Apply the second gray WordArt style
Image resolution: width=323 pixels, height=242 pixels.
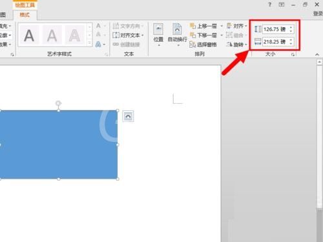click(x=52, y=35)
